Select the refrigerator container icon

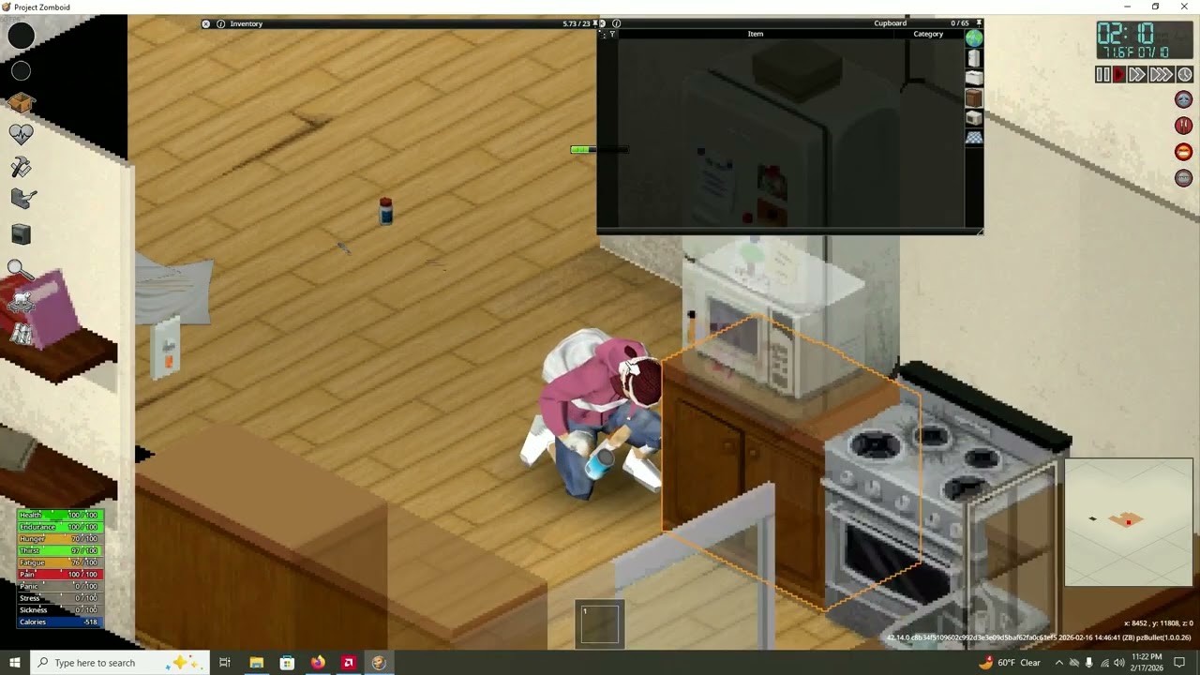[x=974, y=58]
